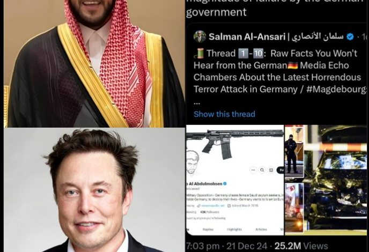
Task: Click the black Follow button on the profile
Action: point(281,170)
